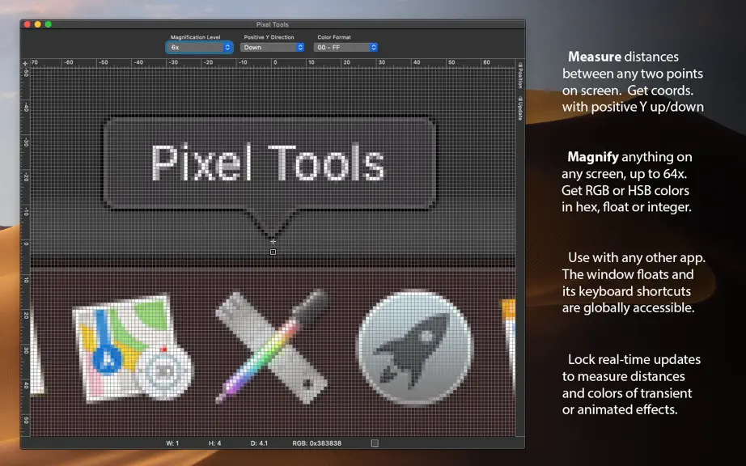The height and width of the screenshot is (466, 746).
Task: Click the magnified Pixel Tools ruler-and-brush icon
Action: 272,346
